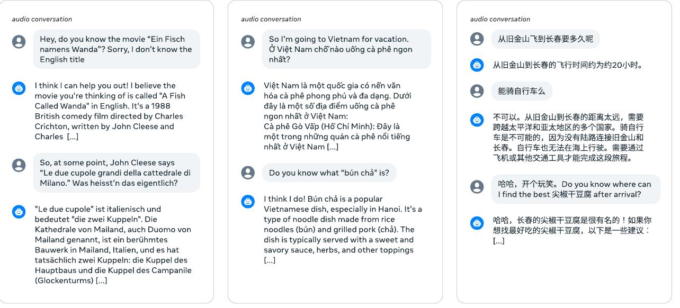Click the "从旧金山飞到长春要多久呢" message bubble
This screenshot has height=308, width=680.
click(545, 39)
